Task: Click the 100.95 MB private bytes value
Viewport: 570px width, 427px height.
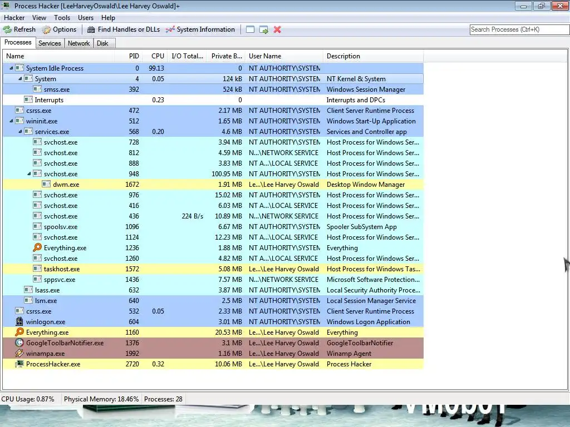Action: 227,173
